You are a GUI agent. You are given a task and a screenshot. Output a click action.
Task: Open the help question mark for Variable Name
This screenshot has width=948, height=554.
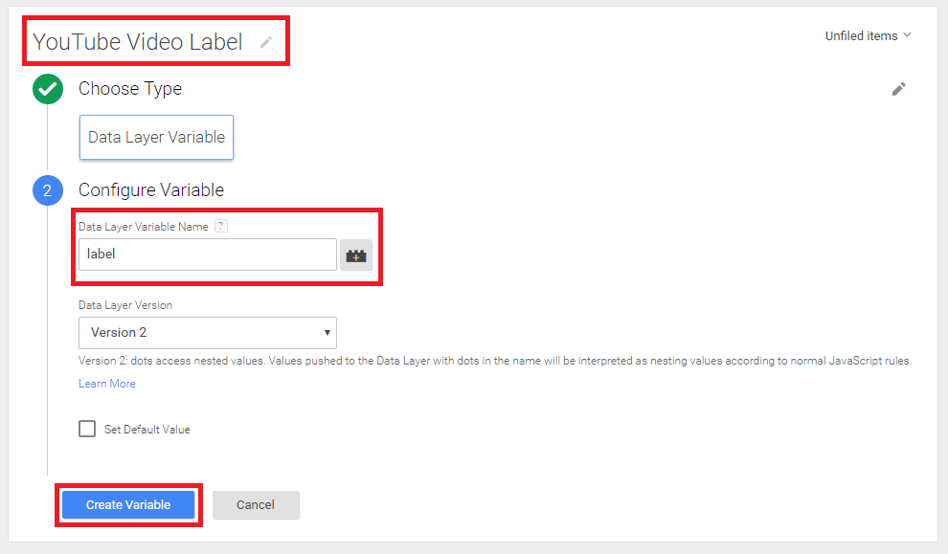(221, 226)
